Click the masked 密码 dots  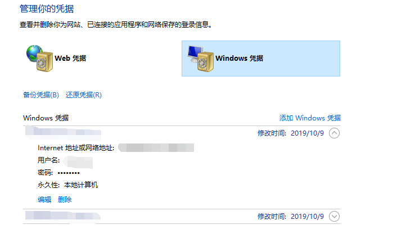69,173
